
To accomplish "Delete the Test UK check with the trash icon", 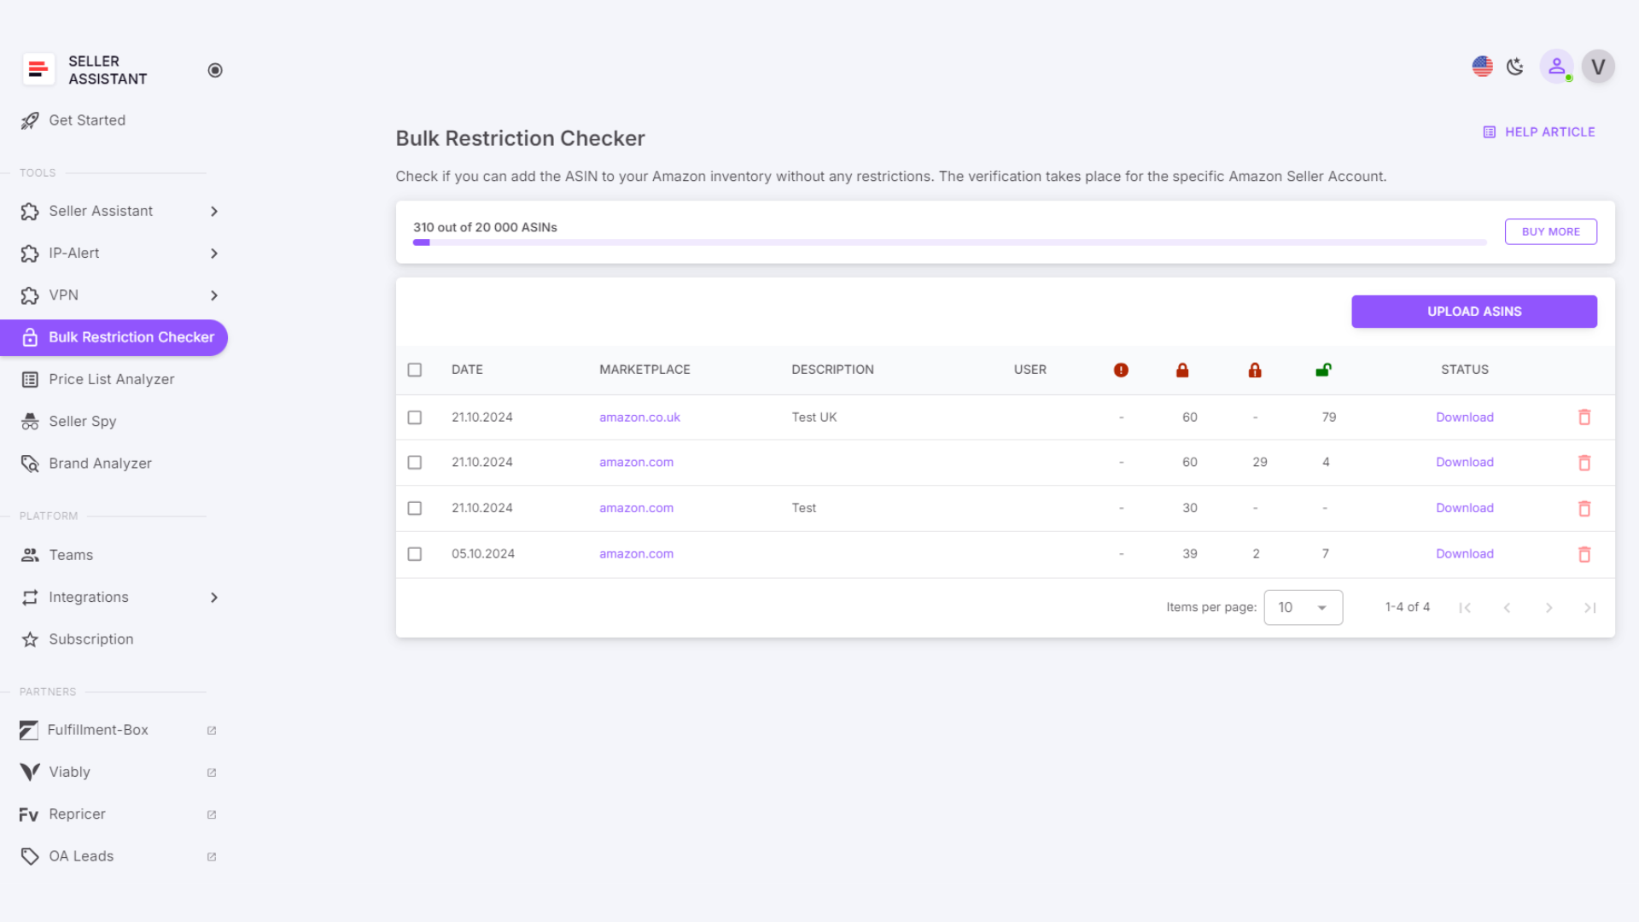I will click(x=1584, y=417).
